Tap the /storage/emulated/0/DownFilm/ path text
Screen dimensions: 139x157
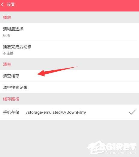tap(56, 112)
